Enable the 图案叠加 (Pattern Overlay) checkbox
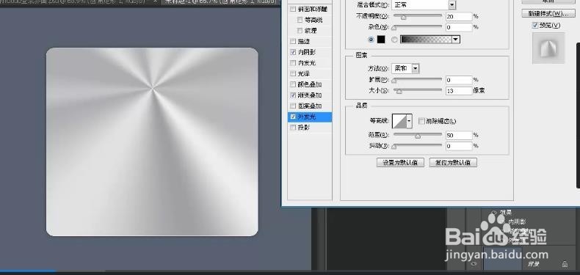The image size is (580, 275). click(x=293, y=106)
